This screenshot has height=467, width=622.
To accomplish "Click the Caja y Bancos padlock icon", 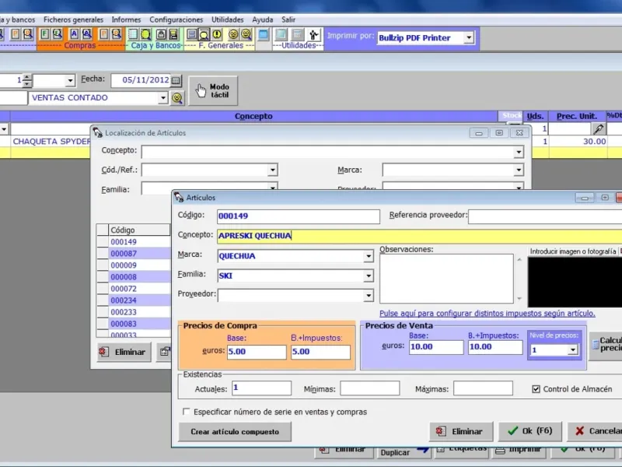I will 162,34.
